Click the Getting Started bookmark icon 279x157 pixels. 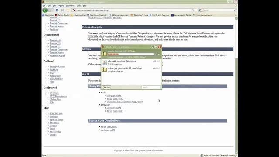[56, 15]
